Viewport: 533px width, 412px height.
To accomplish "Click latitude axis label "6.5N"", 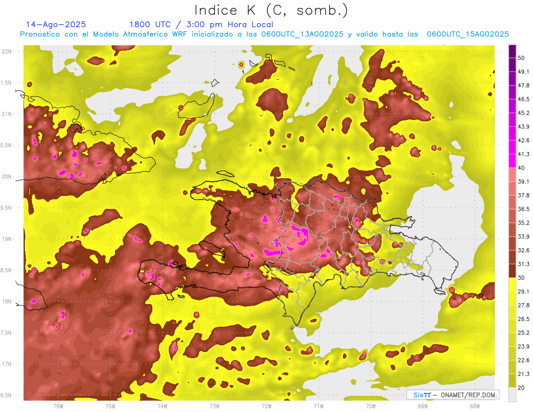I will (7, 395).
